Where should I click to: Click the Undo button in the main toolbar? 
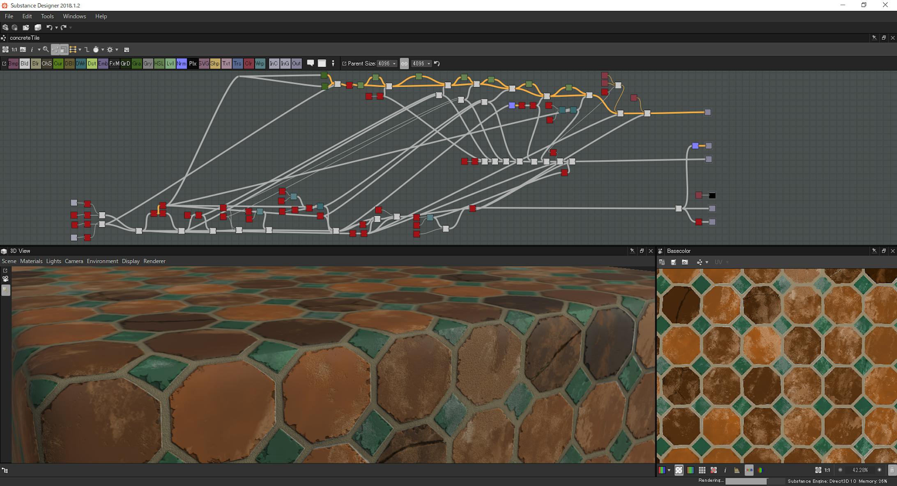pyautogui.click(x=49, y=27)
